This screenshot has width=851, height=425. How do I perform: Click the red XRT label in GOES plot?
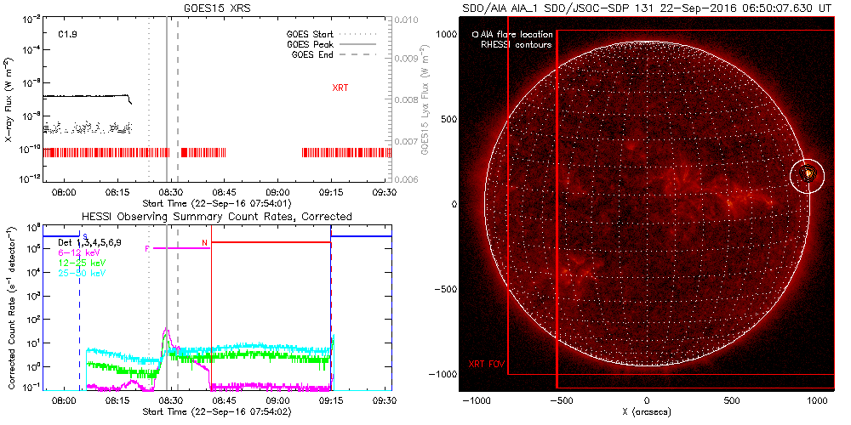(340, 88)
